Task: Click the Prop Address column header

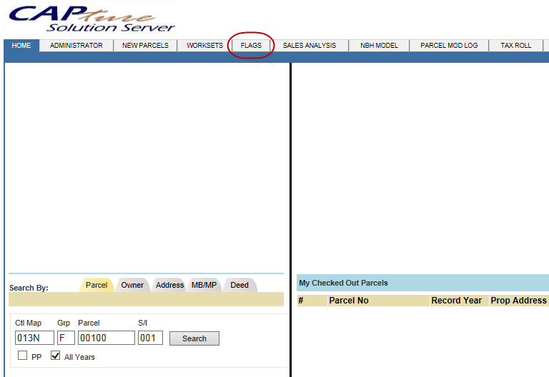Action: [519, 301]
